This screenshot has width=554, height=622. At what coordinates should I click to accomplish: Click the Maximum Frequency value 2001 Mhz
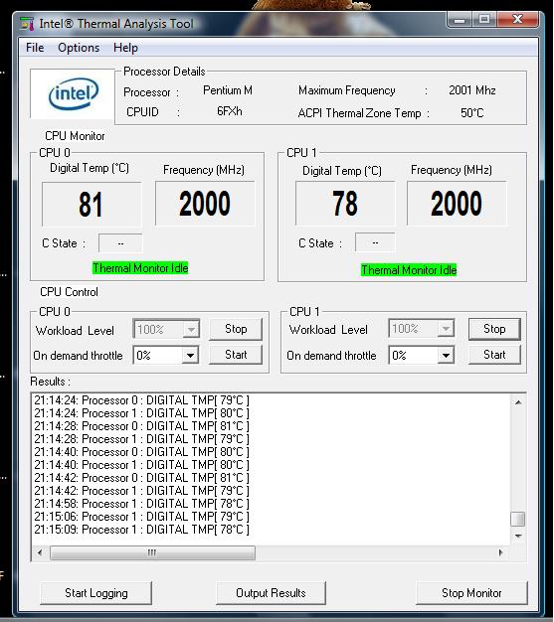pos(472,90)
